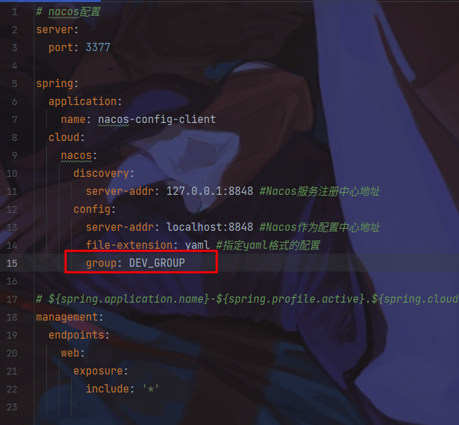Click the group key inside the red box
459x425 pixels.
[x=101, y=263]
